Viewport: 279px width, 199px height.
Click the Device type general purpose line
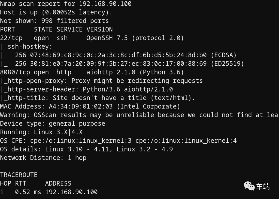point(52,123)
